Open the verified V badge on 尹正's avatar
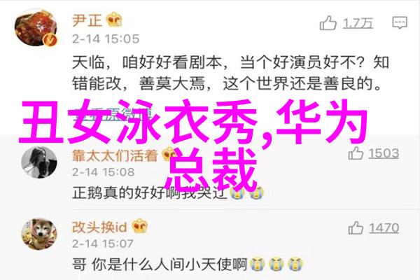The height and width of the screenshot is (280, 420). coord(50,40)
